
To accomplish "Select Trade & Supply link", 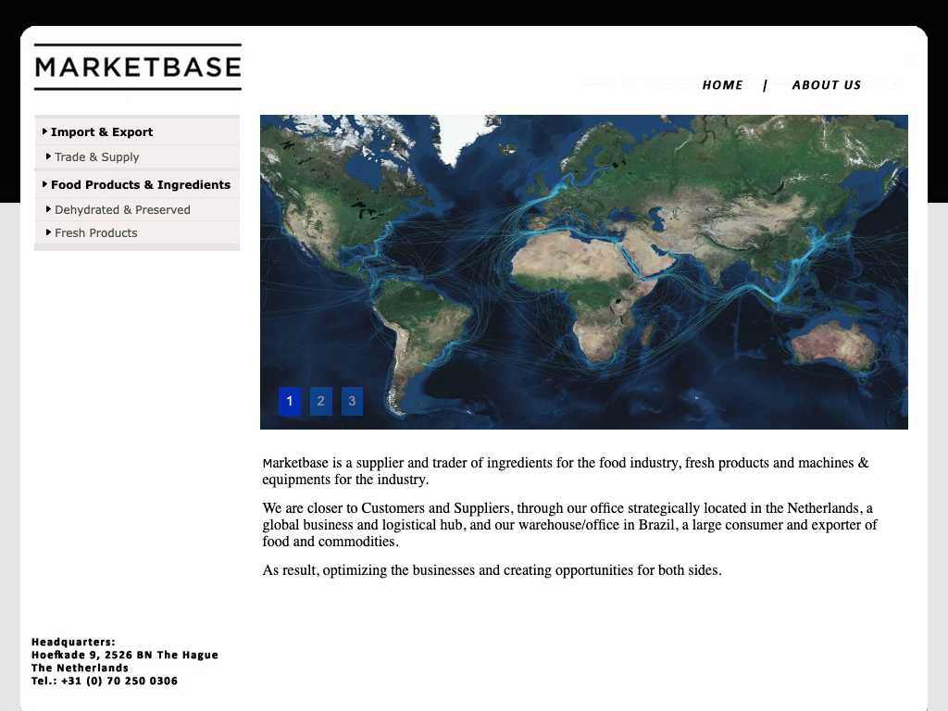I will point(97,157).
